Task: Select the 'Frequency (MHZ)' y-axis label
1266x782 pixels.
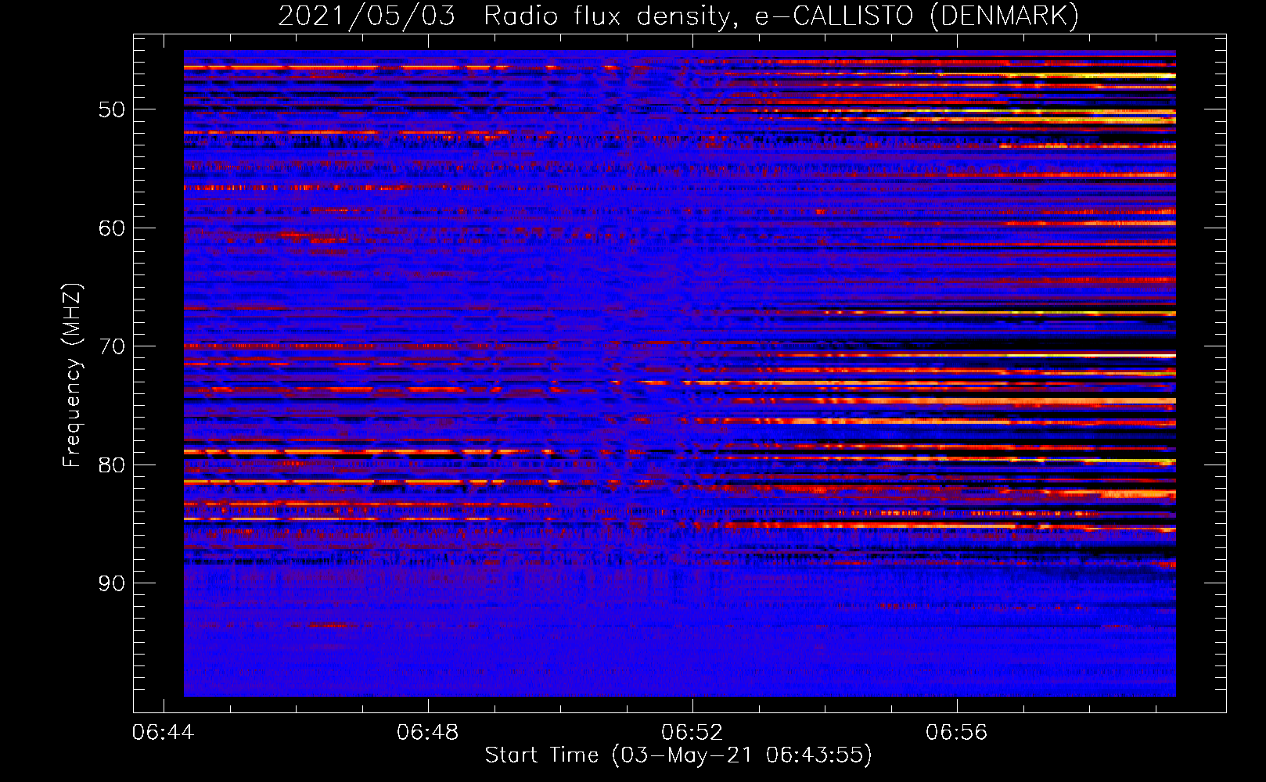Action: 72,375
